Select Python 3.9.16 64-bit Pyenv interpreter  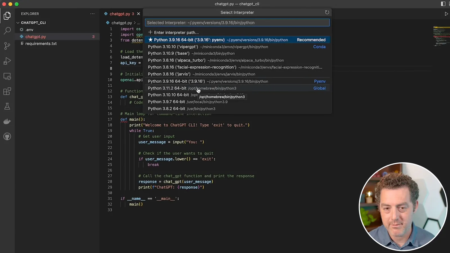tap(237, 81)
